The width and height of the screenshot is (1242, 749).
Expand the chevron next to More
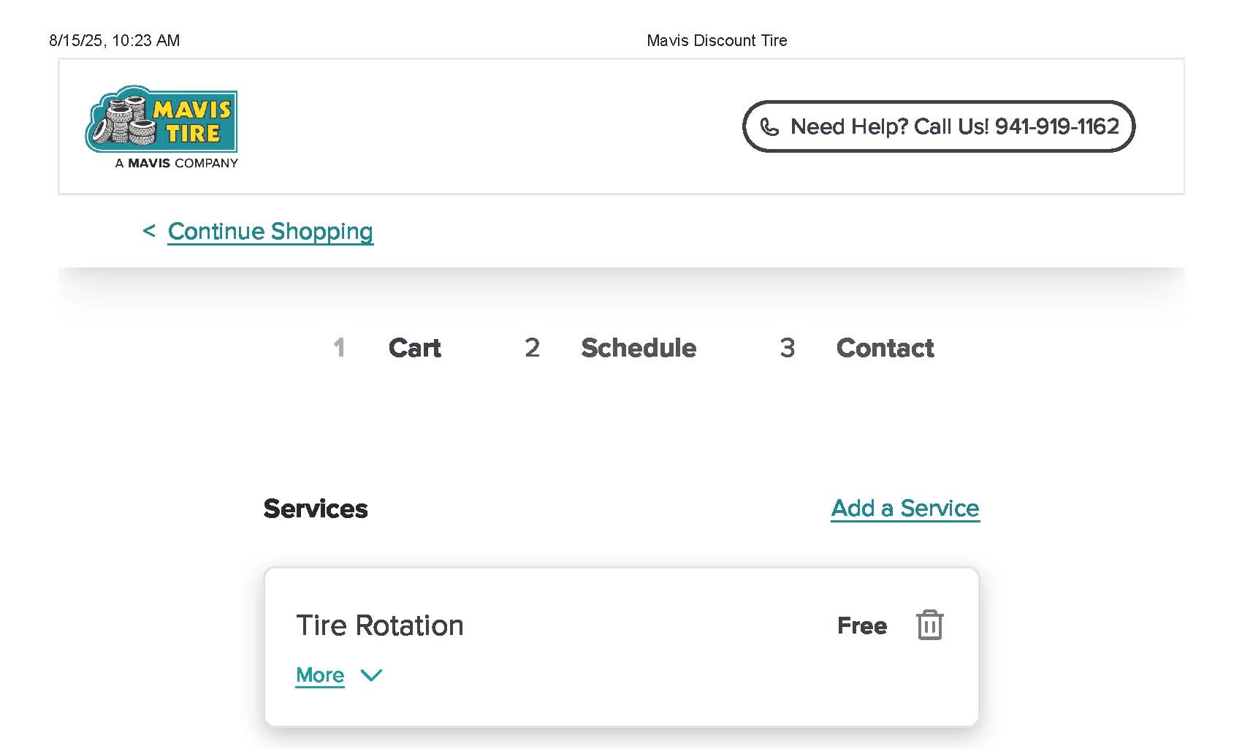click(x=371, y=675)
